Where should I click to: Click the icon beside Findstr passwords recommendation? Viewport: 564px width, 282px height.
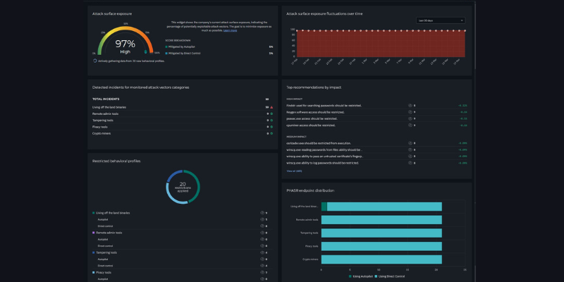pos(410,105)
